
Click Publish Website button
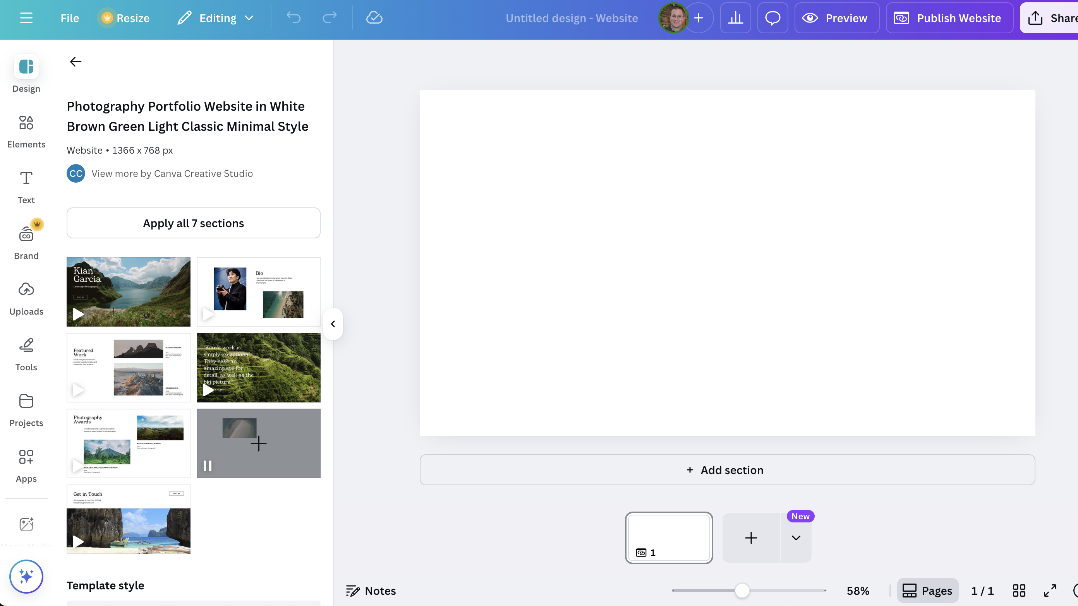949,18
